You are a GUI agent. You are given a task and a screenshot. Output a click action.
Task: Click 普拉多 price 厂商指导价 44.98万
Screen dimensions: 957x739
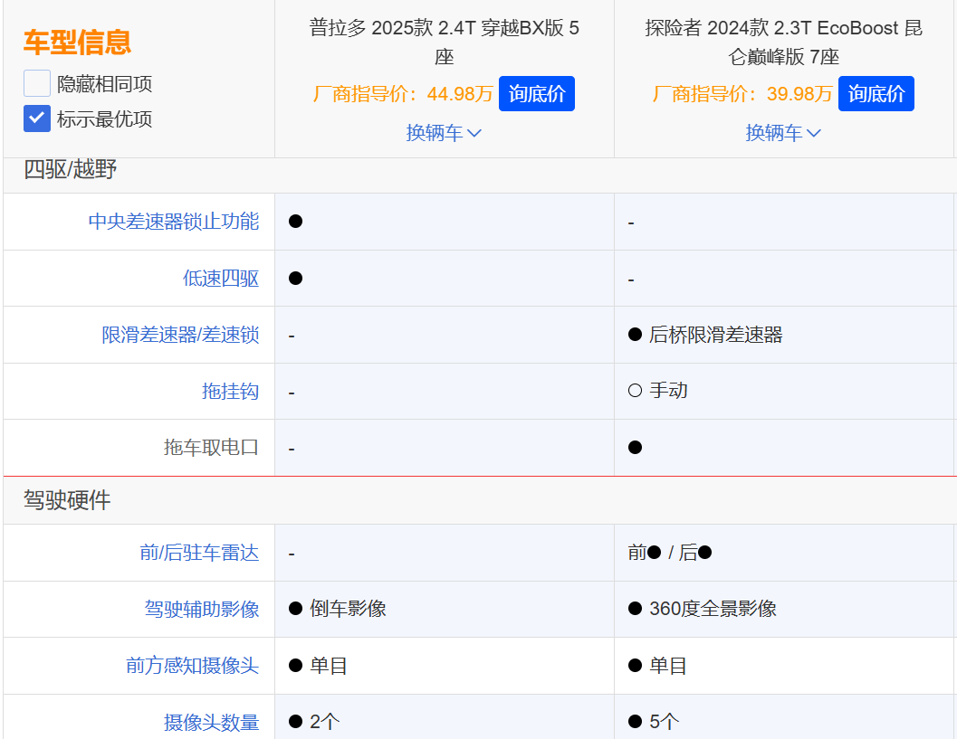[403, 94]
